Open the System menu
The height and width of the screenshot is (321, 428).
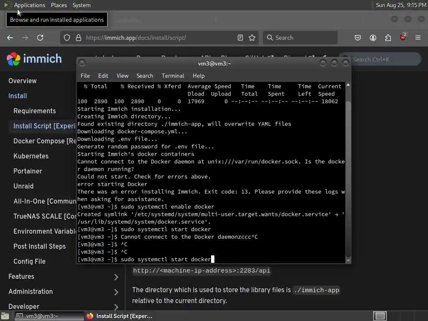coord(82,5)
